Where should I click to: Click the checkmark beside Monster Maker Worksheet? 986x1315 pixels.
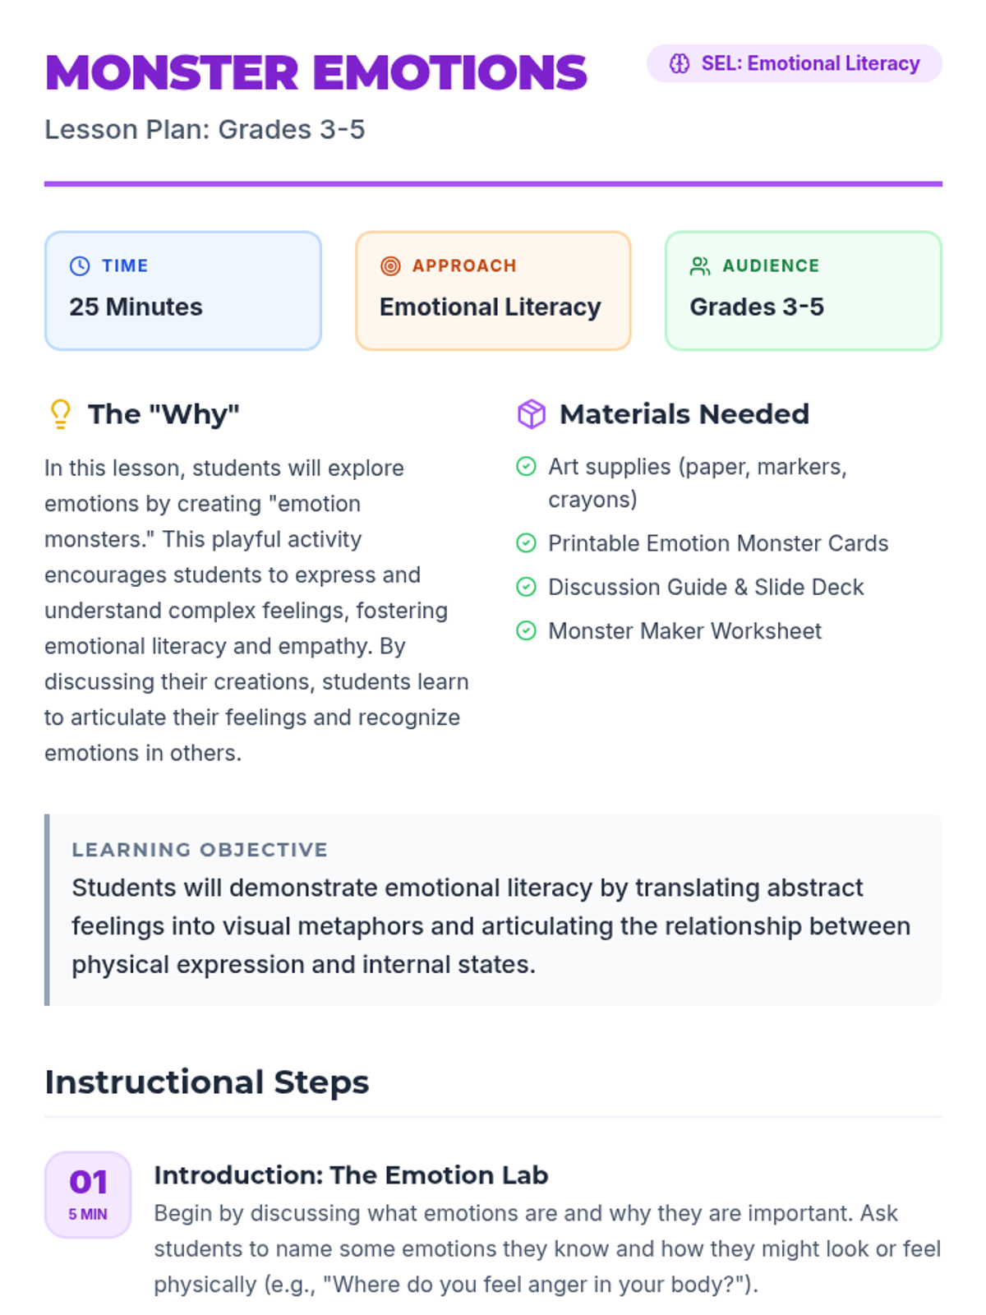(x=526, y=630)
